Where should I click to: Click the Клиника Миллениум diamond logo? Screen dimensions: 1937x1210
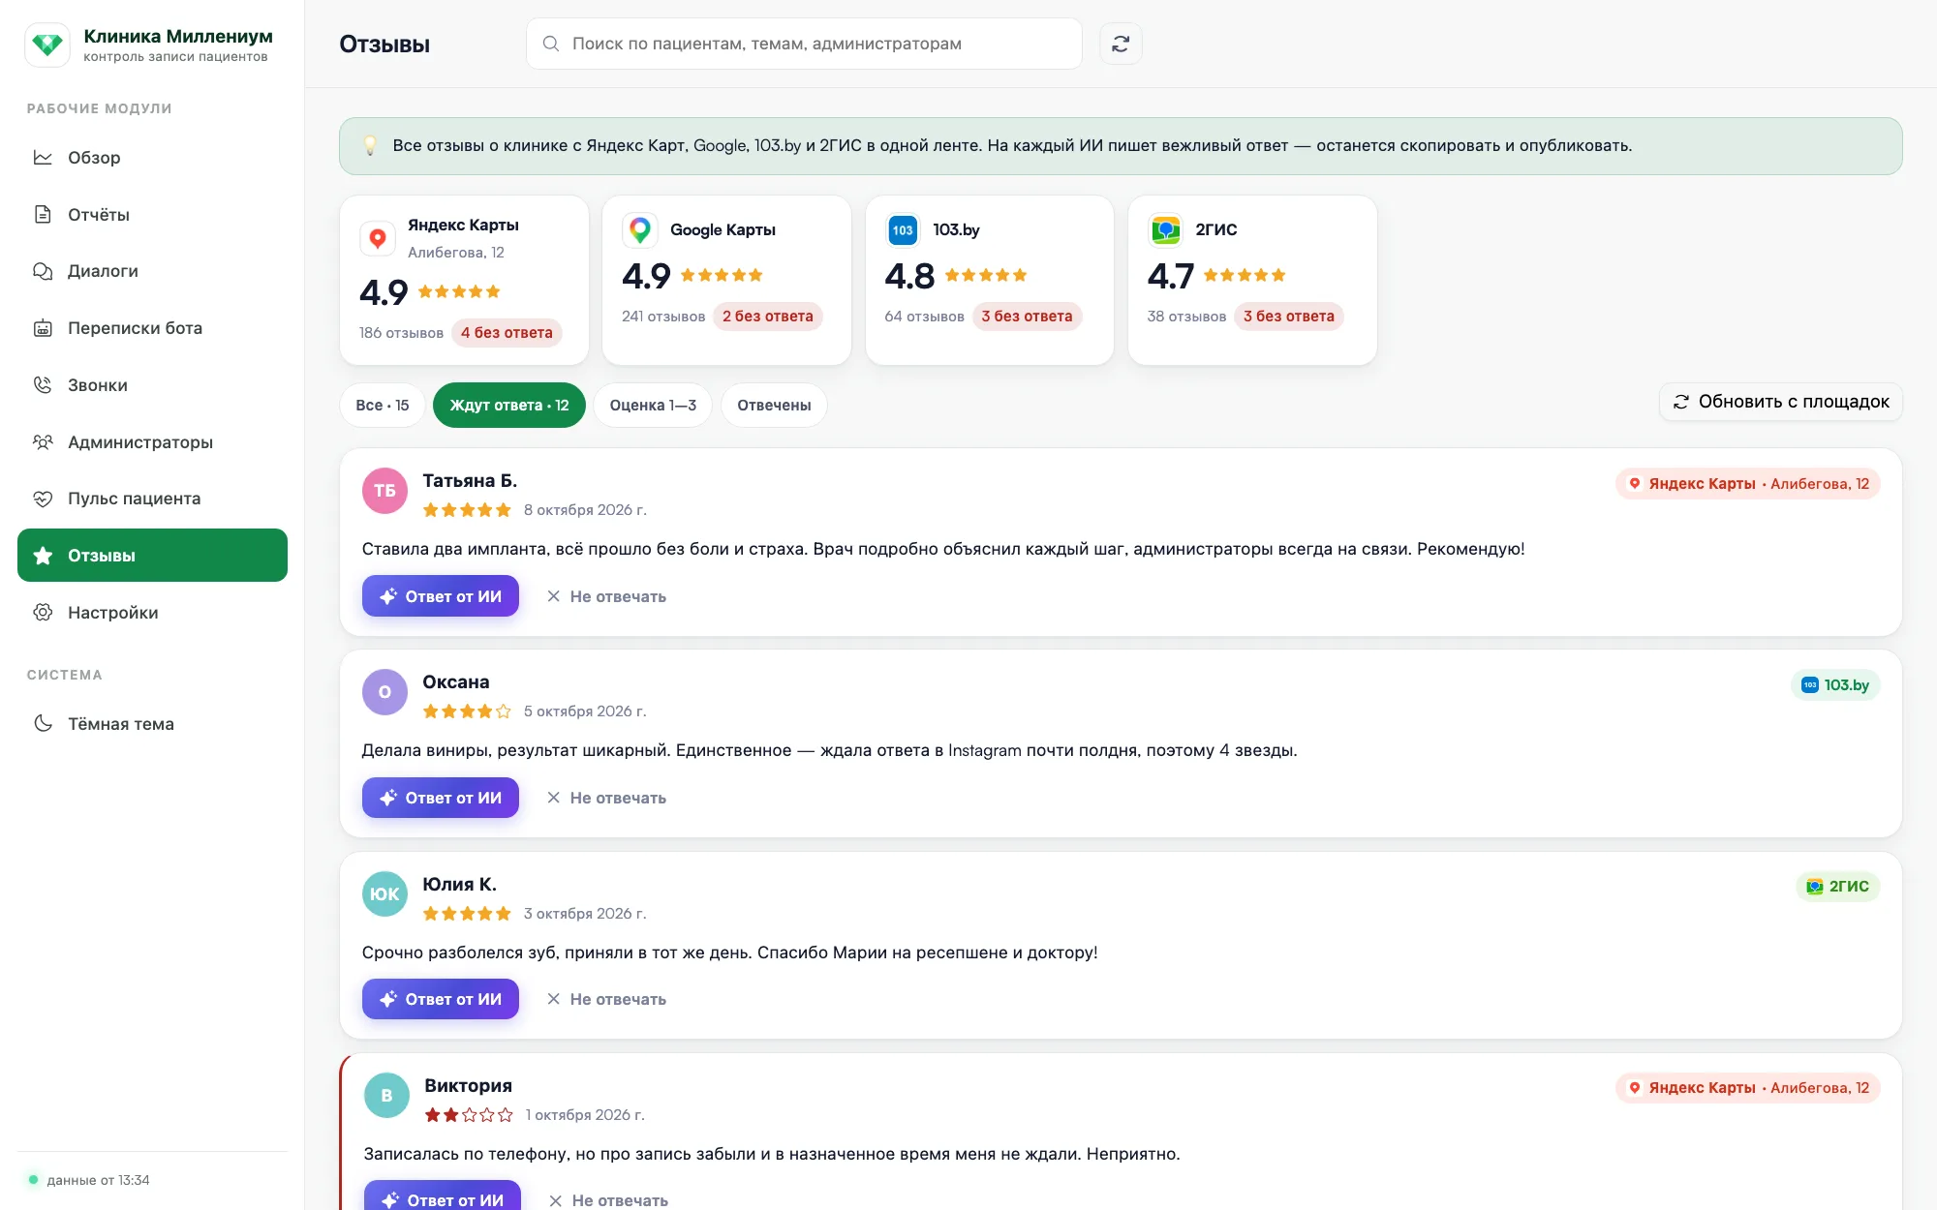46,45
